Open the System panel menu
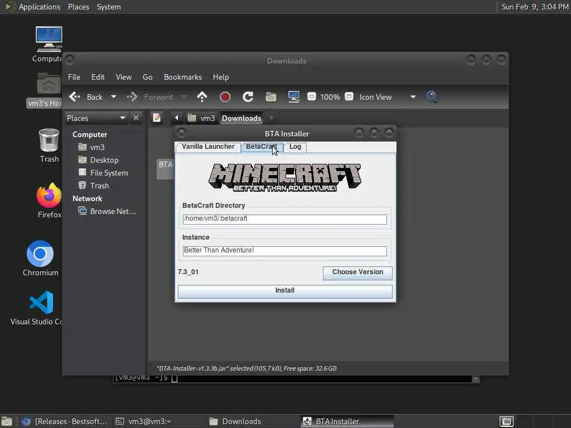The height and width of the screenshot is (428, 571). pyautogui.click(x=109, y=7)
